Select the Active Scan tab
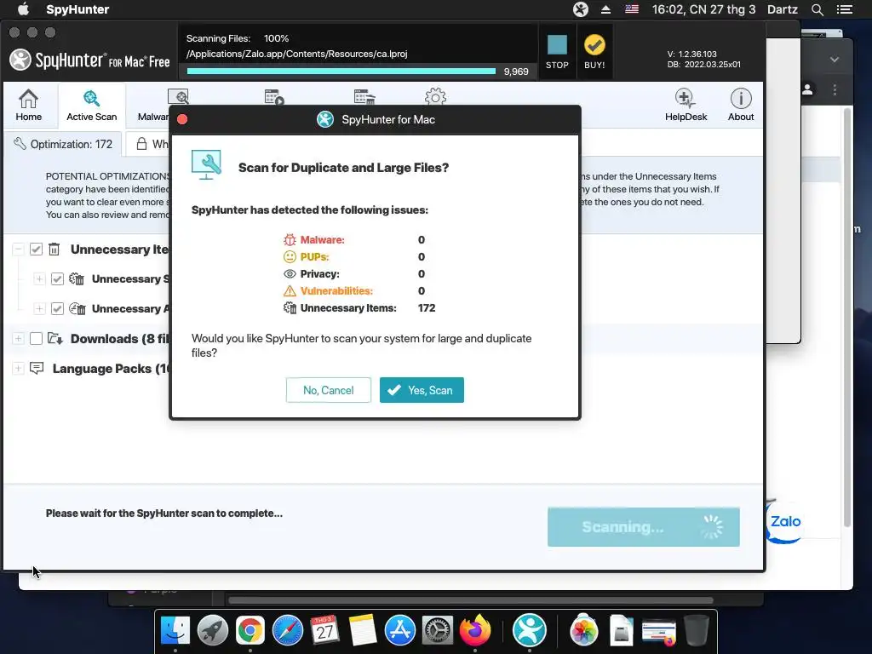The height and width of the screenshot is (654, 872). pos(92,105)
